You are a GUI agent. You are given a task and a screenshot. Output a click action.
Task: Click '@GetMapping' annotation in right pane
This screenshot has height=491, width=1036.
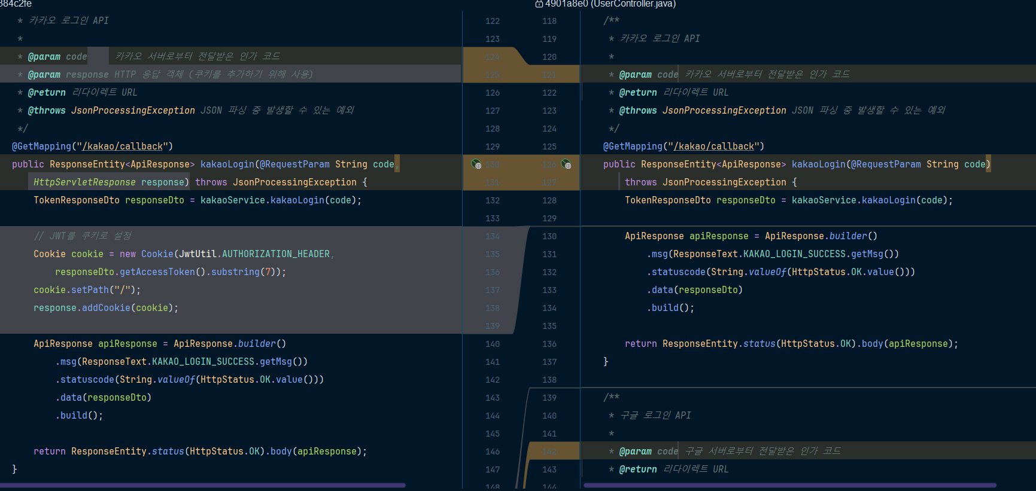(x=633, y=147)
